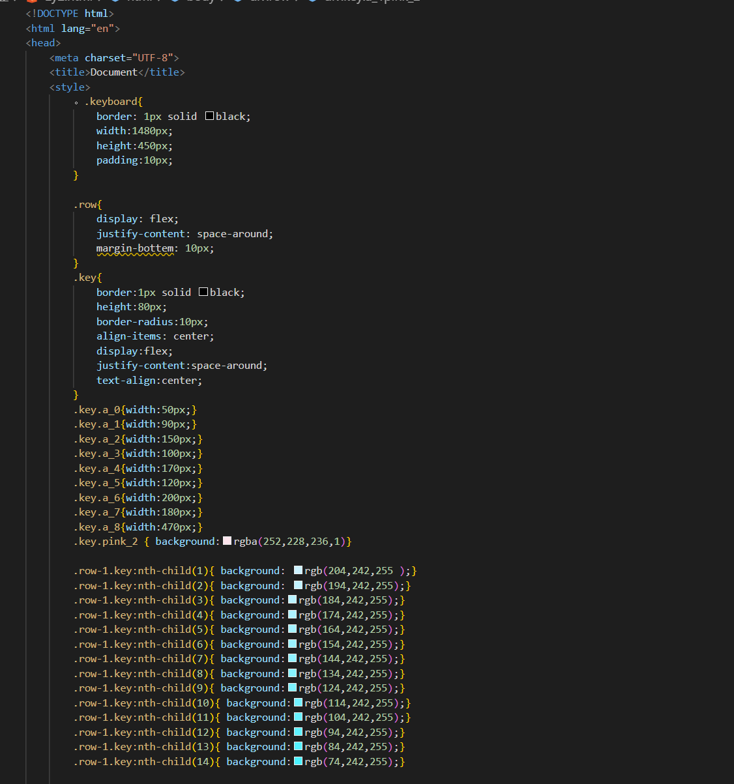Screen dimensions: 734x784
Task: Click the color decorator next to rgb(74,242,255)
Action: (x=297, y=761)
